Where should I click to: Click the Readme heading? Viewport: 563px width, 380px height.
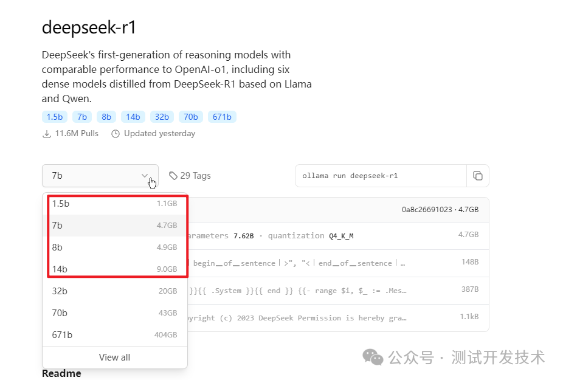point(61,374)
